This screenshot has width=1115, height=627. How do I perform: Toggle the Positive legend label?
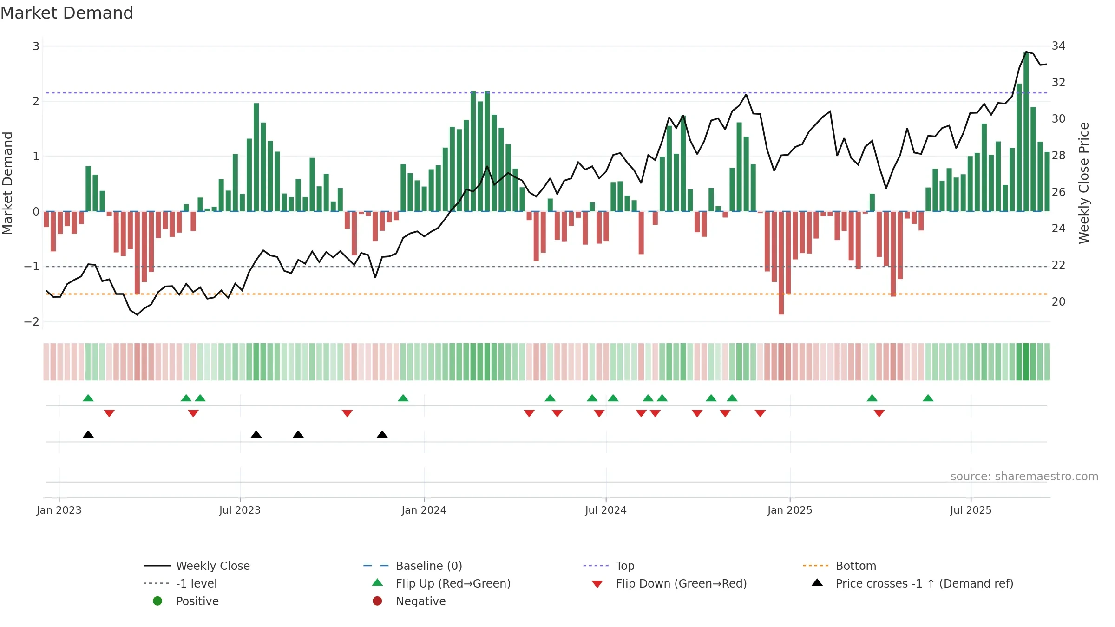(197, 601)
